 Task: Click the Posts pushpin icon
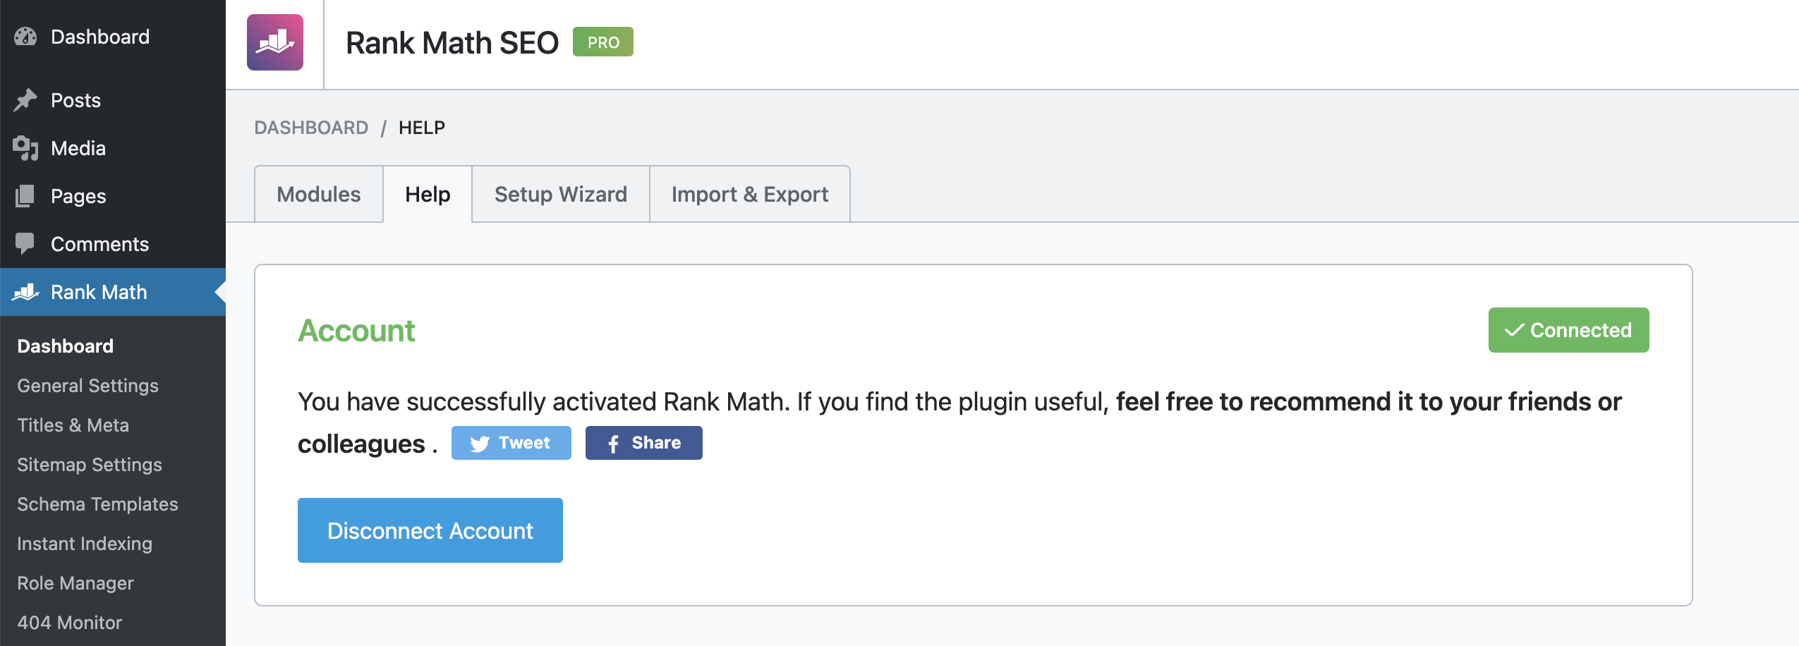point(25,100)
